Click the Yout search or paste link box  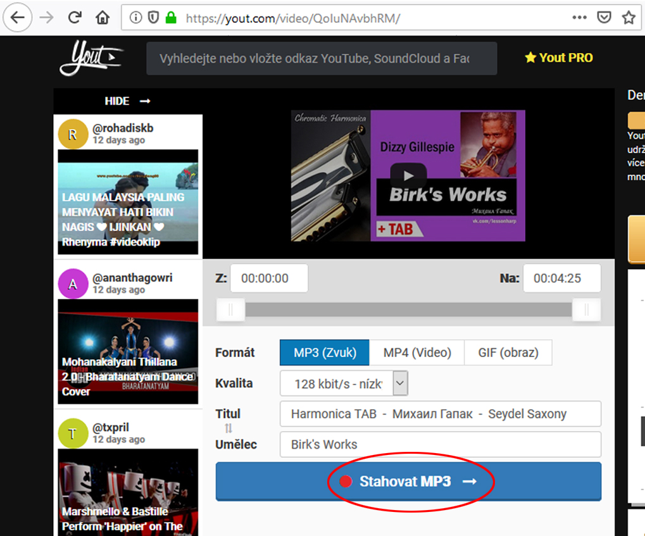322,58
